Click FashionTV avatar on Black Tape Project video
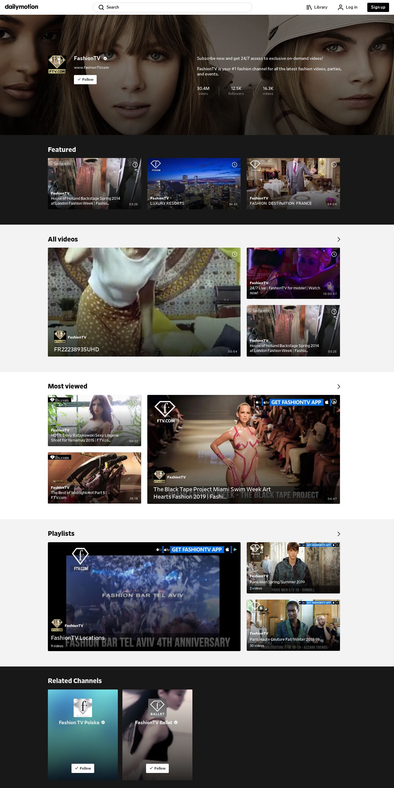The width and height of the screenshot is (394, 788). point(160,477)
